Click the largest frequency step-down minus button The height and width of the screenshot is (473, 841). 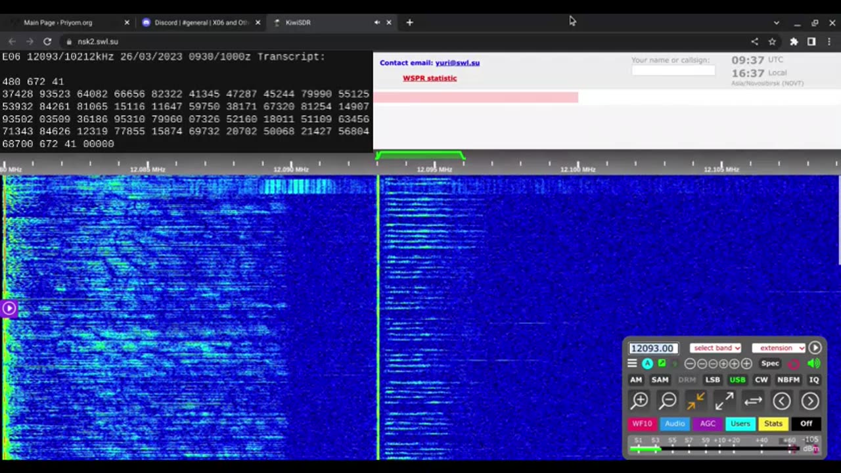coord(690,363)
